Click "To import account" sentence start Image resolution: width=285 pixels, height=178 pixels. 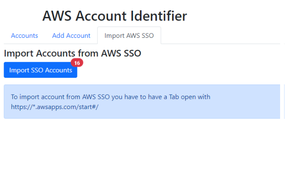point(36,97)
